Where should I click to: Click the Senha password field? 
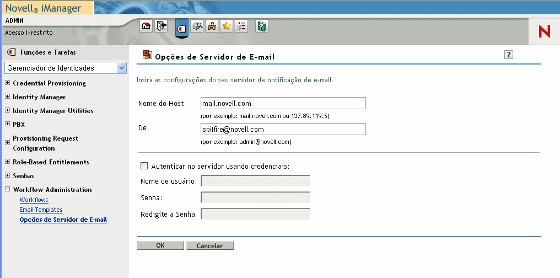tap(255, 197)
